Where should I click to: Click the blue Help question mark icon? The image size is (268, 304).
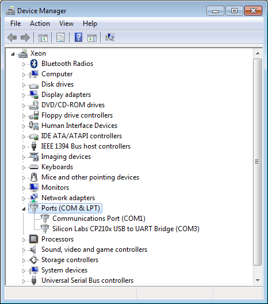(79, 37)
